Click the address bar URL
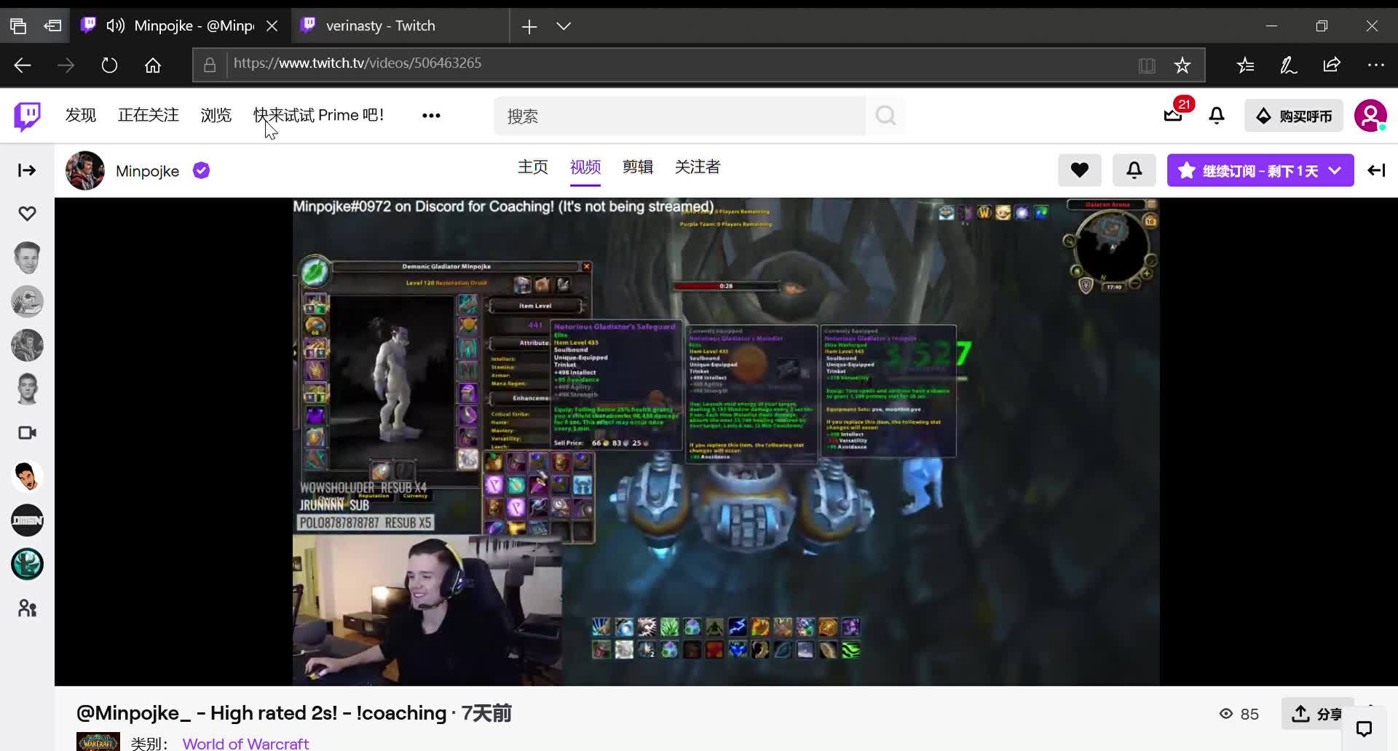This screenshot has width=1398, height=751. click(x=358, y=63)
